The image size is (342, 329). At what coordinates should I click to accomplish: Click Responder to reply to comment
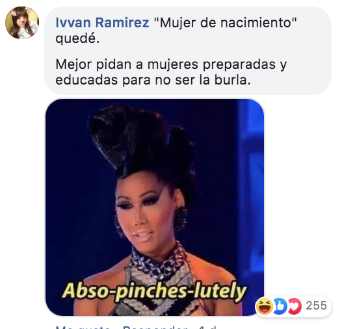(155, 327)
